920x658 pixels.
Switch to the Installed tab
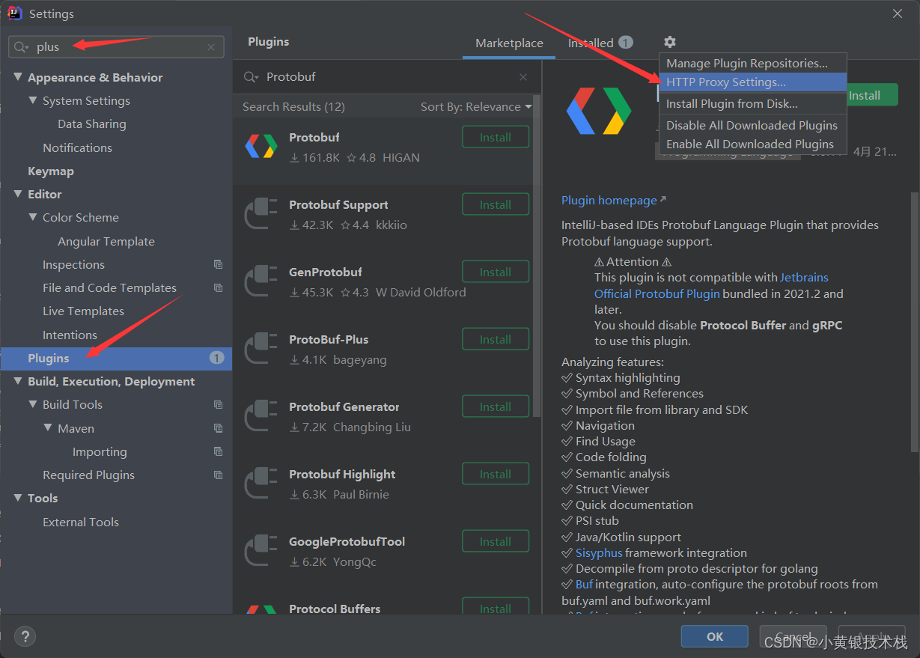(600, 43)
